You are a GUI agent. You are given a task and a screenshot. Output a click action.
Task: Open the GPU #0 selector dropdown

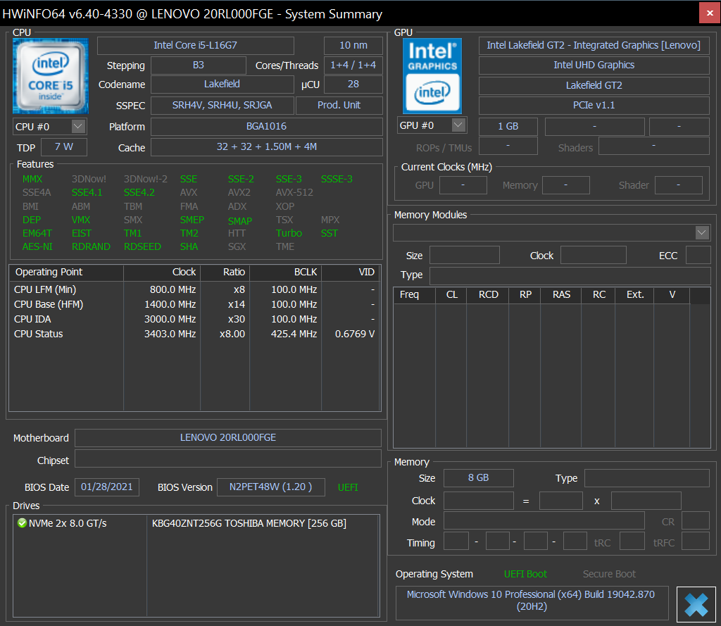tap(458, 125)
